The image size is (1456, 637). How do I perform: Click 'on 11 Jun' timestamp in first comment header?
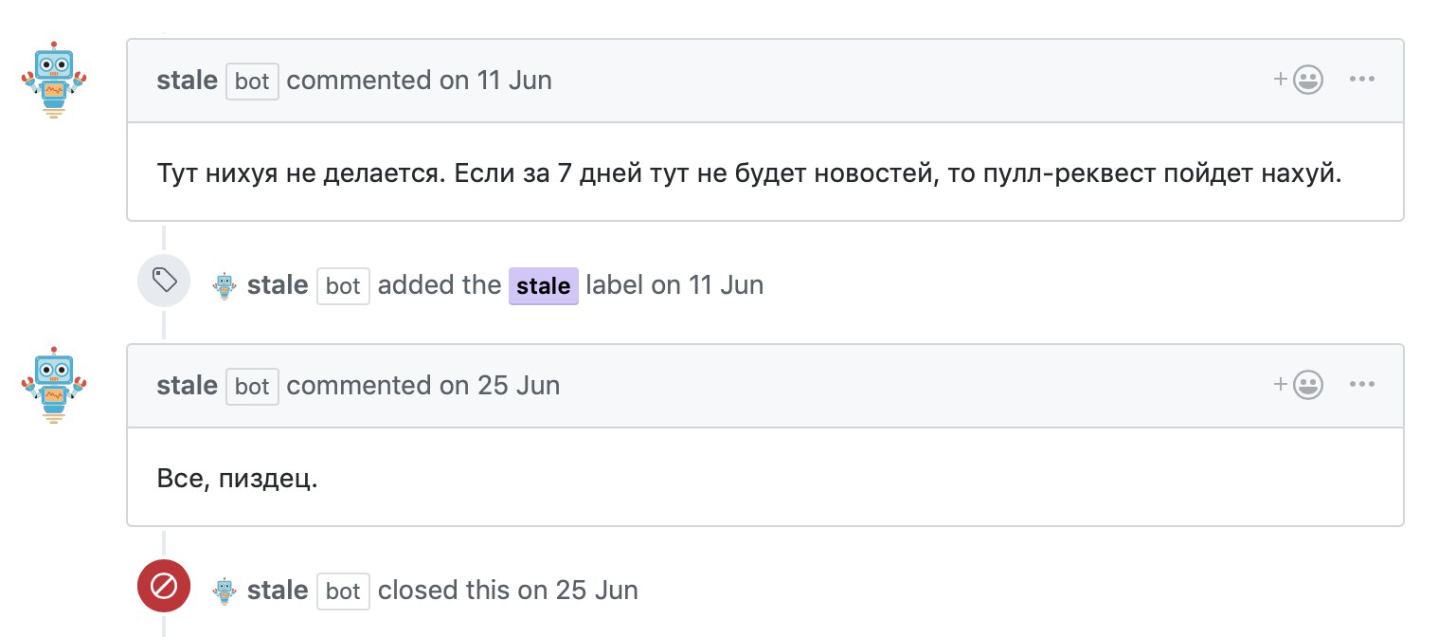(495, 81)
